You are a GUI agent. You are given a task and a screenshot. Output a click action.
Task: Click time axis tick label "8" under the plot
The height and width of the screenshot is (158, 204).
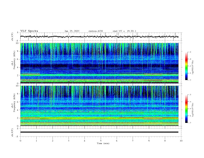149,141
